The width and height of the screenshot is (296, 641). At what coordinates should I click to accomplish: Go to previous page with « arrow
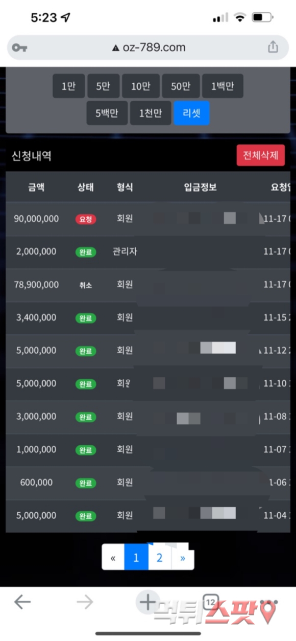pos(113,557)
